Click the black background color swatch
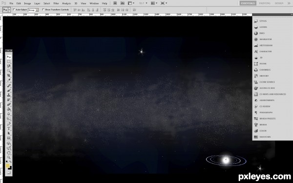This screenshot has width=293, height=183. (x=10, y=168)
